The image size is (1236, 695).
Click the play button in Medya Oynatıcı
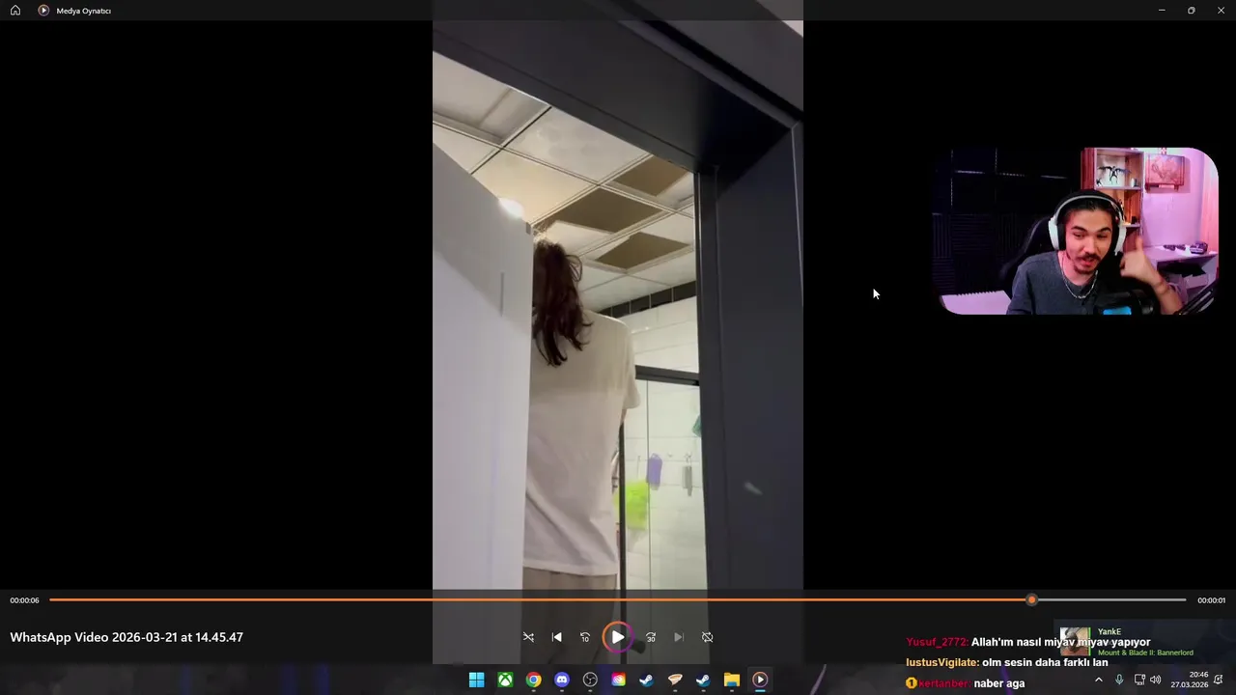point(617,637)
